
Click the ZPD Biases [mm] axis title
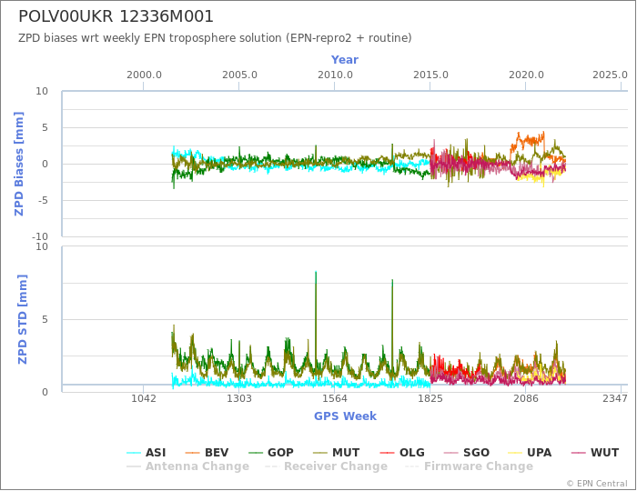pyautogui.click(x=19, y=164)
